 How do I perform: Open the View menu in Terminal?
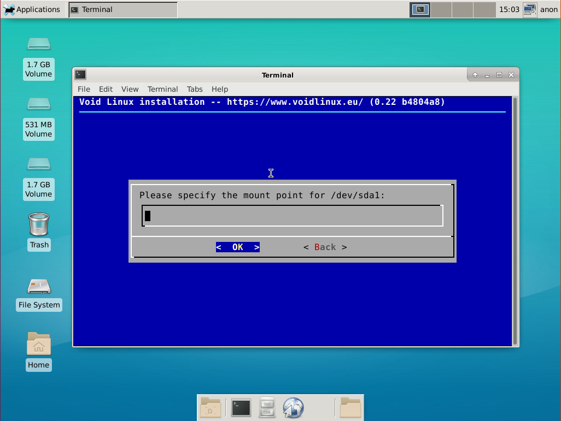130,89
